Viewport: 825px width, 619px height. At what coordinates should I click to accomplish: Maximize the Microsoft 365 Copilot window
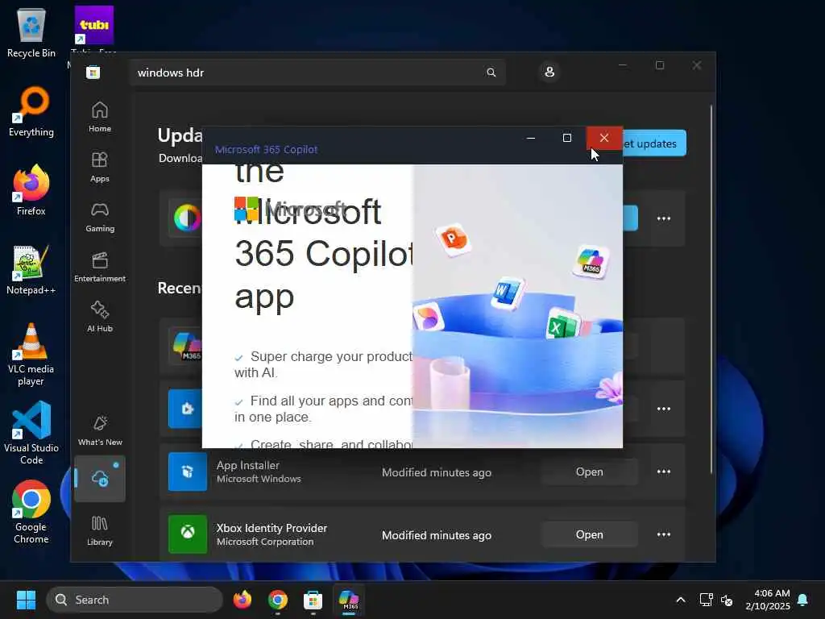coord(566,138)
